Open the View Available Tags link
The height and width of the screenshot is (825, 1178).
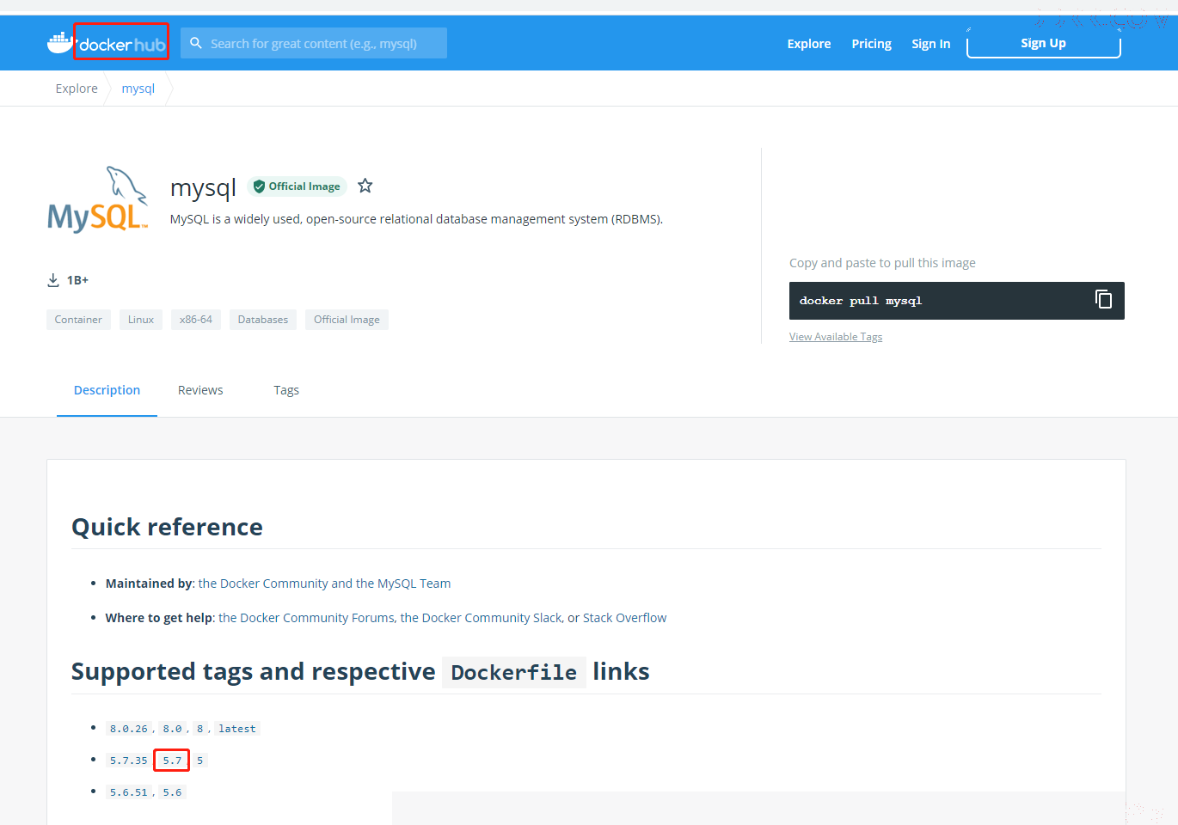tap(836, 337)
